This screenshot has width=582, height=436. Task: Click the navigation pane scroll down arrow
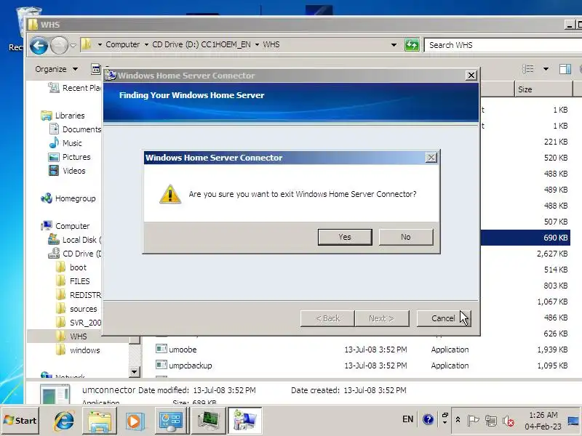[x=134, y=371]
